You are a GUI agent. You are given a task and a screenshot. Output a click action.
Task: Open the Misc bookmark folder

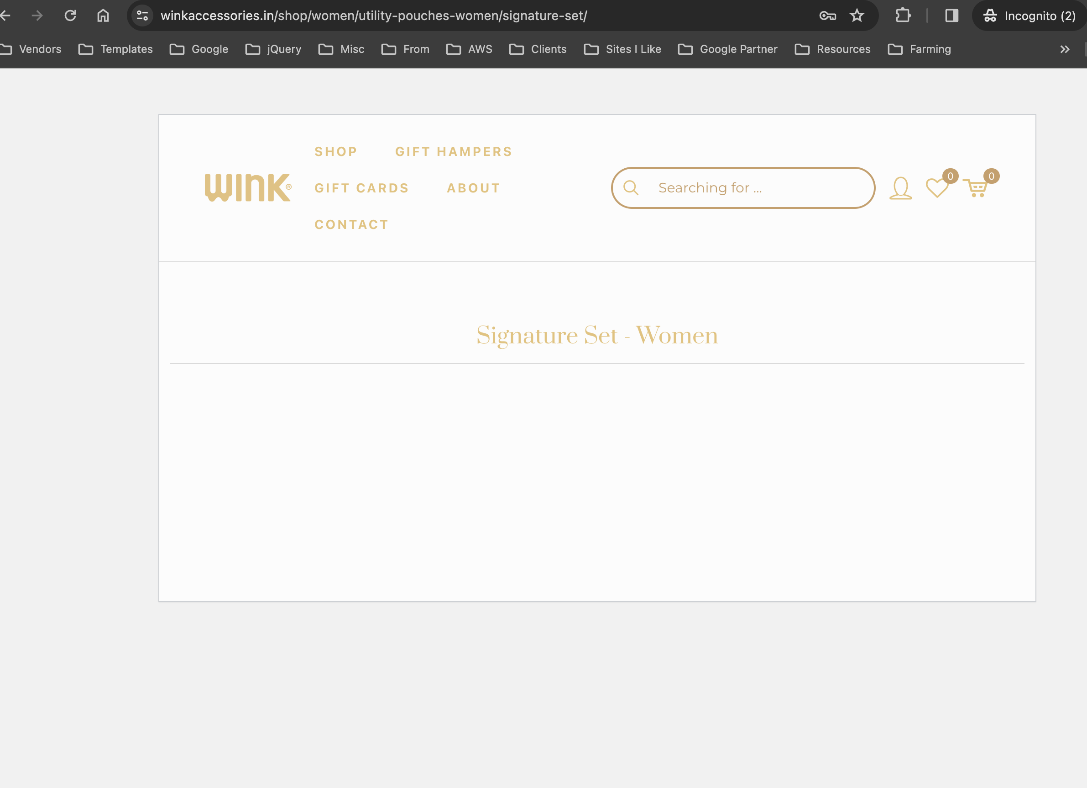[341, 49]
